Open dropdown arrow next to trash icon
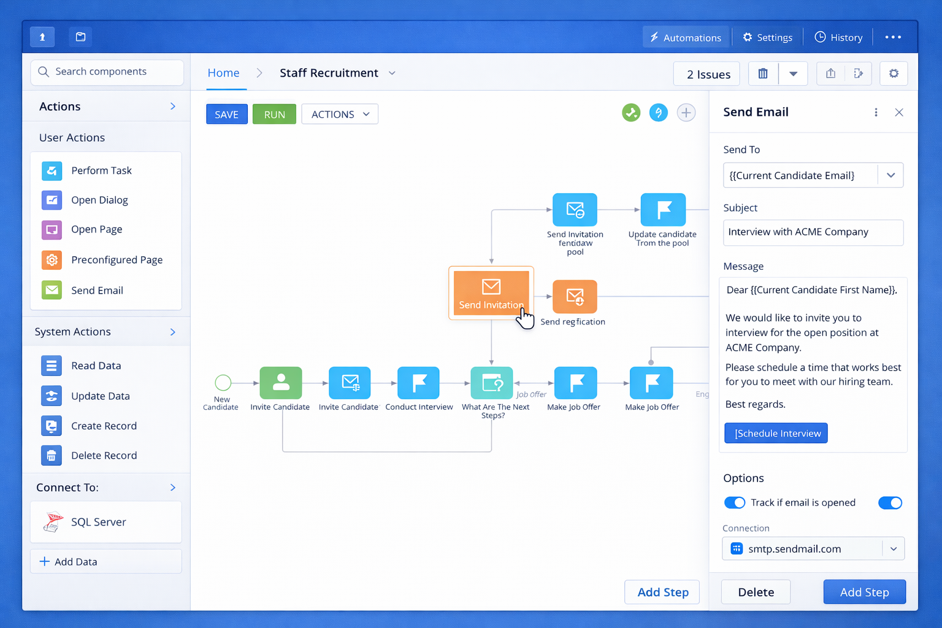The height and width of the screenshot is (628, 942). [793, 74]
